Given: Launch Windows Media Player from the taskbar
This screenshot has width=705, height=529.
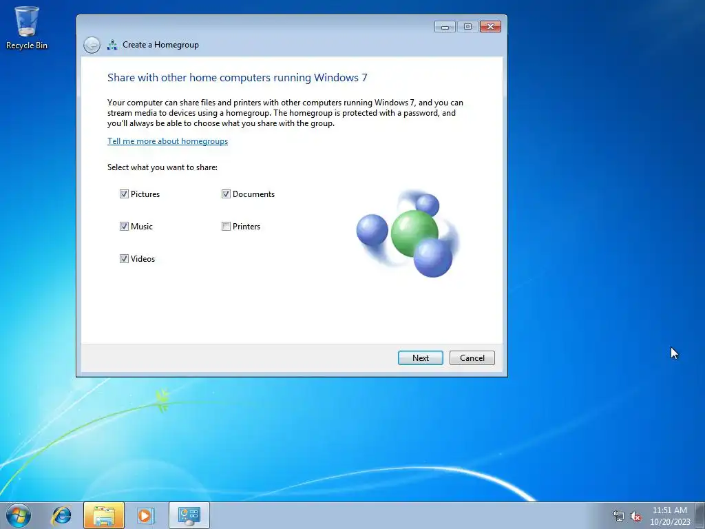Looking at the screenshot, I should point(145,515).
